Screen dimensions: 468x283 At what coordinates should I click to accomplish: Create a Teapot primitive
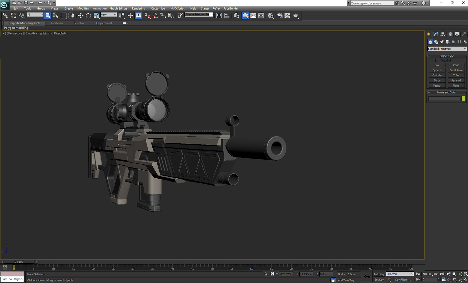coord(437,86)
